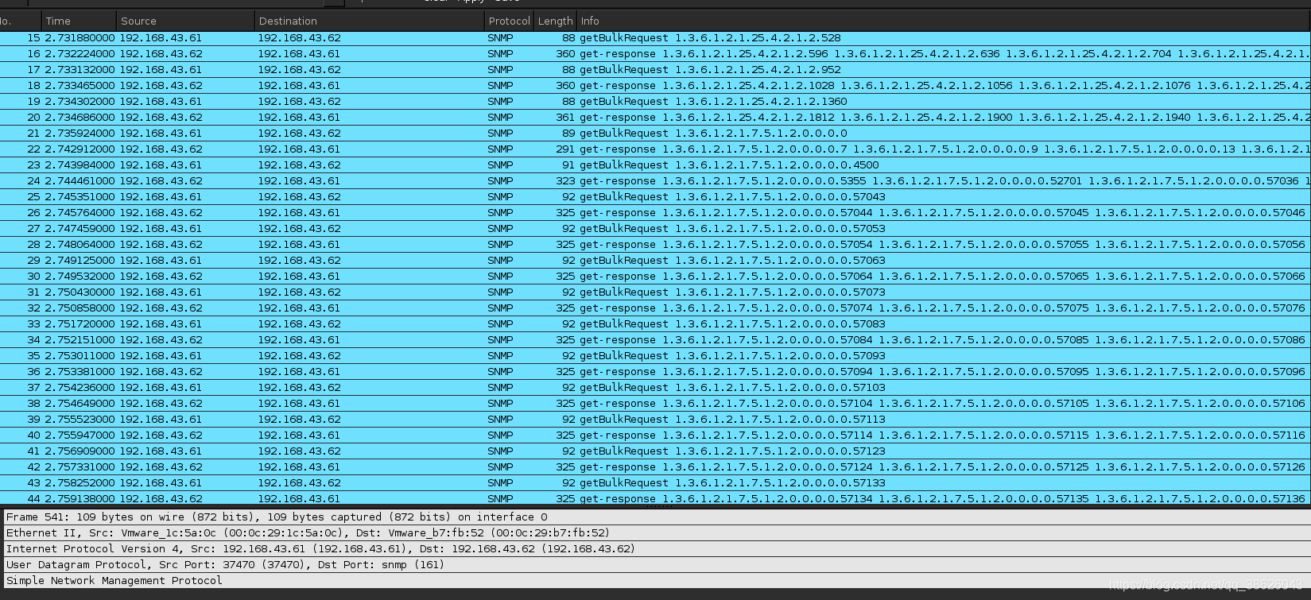The image size is (1311, 600).
Task: Select packet 19 getBulkRequest ending 2.1360
Action: [x=655, y=102]
